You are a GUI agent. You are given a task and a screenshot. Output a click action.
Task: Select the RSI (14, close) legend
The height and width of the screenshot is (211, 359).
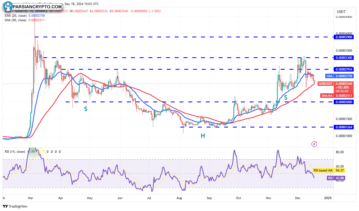15,152
